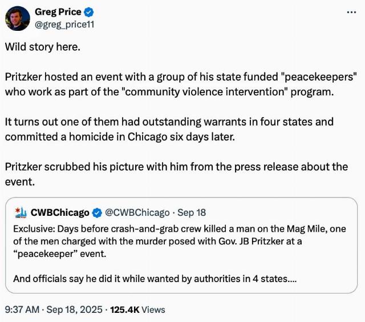Screen dimensions: 365x322
Task: View the 125.4K Views count
Action: 137,309
